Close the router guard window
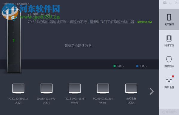This screenshot has width=179, height=115. 176,3
